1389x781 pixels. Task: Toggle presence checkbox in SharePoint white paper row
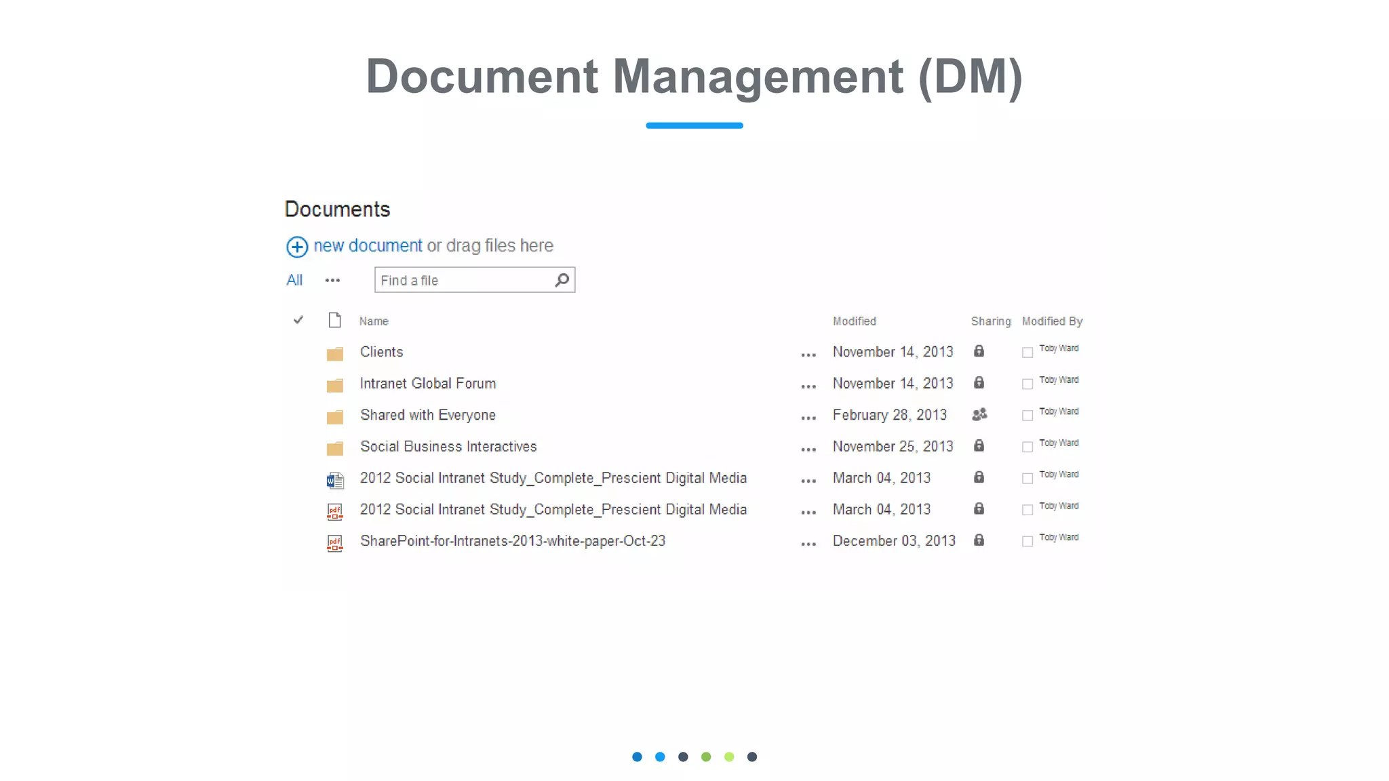click(1028, 541)
